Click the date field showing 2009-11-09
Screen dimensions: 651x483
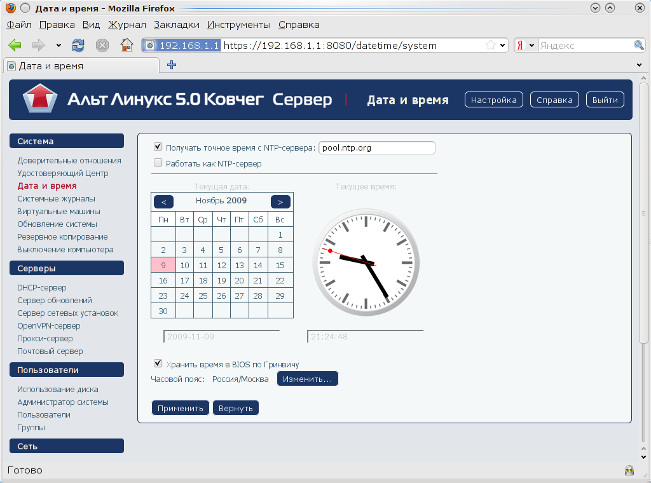coord(222,337)
